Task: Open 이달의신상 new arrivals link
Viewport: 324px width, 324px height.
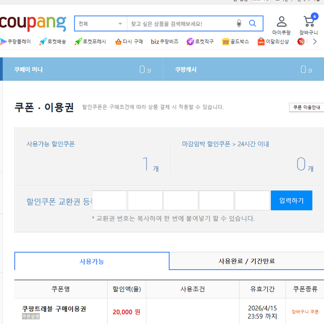Action: click(x=273, y=41)
